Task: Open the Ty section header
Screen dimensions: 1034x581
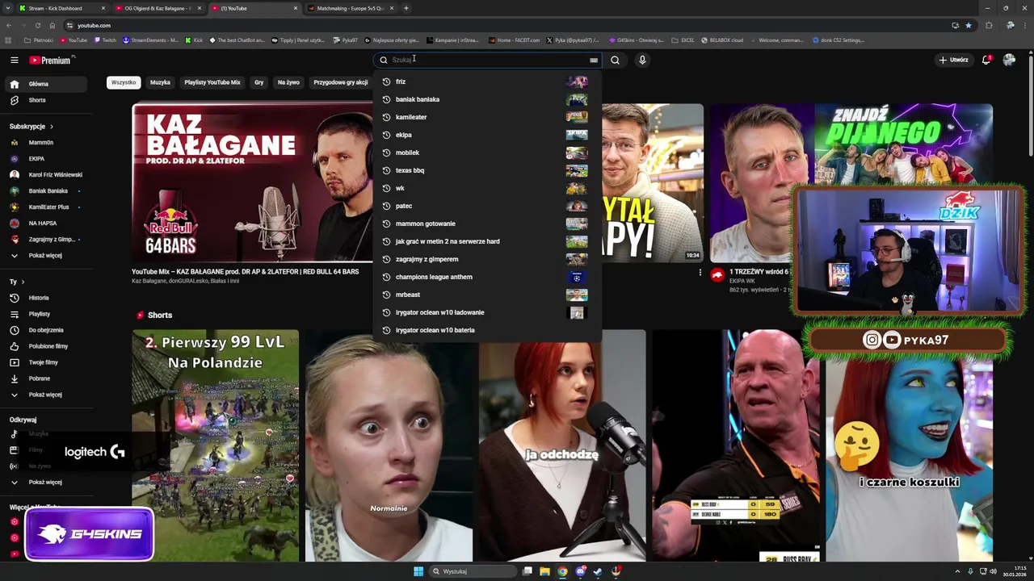Action: tap(17, 282)
